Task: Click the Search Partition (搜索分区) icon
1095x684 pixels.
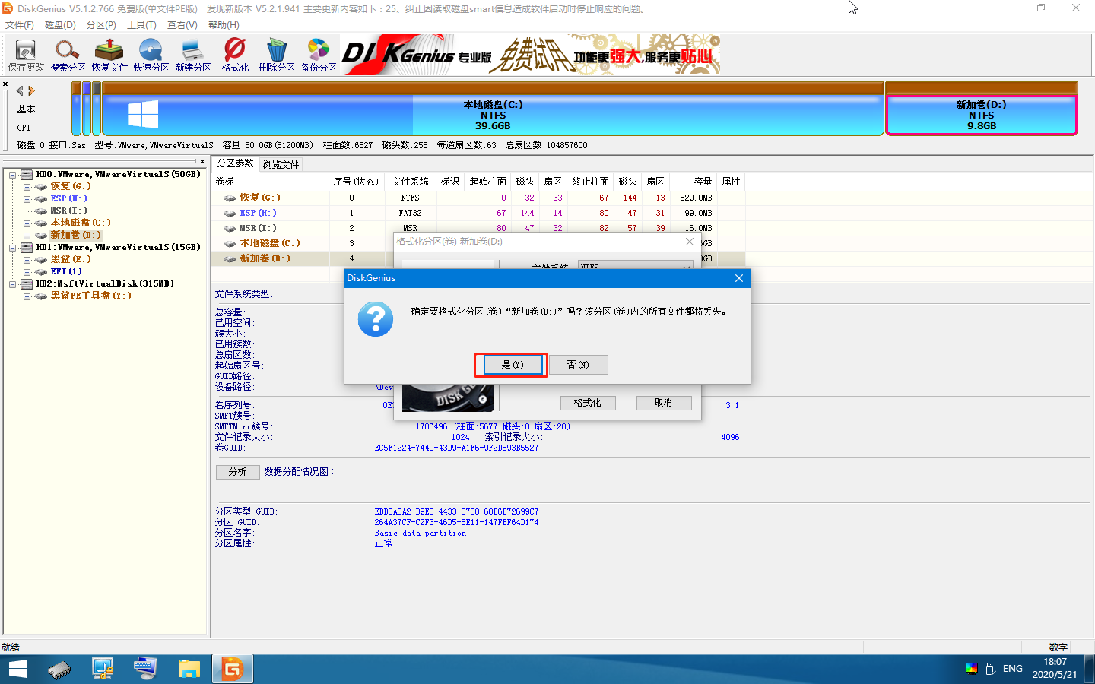Action: [68, 55]
